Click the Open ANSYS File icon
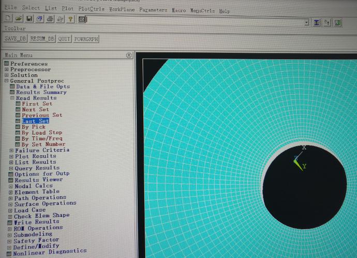357x258 pixels. [x=19, y=20]
